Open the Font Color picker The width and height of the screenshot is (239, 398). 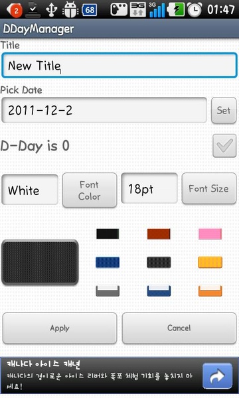click(90, 190)
